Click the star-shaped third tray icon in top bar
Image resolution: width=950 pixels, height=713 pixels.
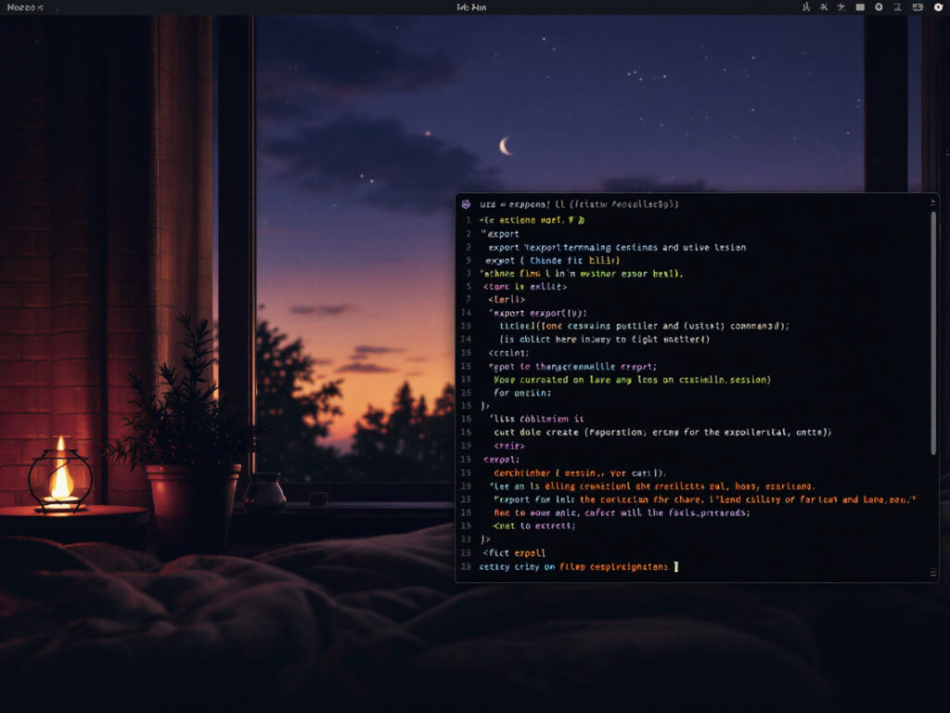point(841,7)
